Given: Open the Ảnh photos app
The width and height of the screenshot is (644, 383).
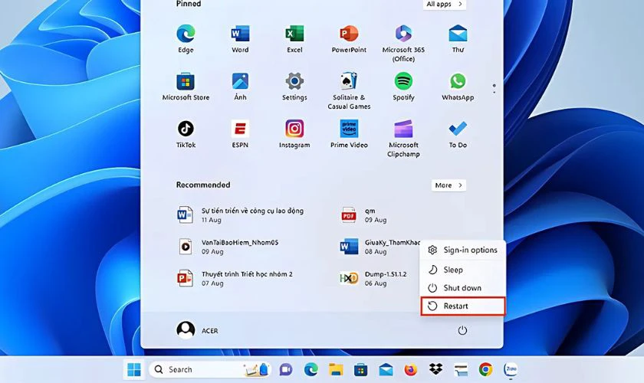Looking at the screenshot, I should pyautogui.click(x=240, y=87).
